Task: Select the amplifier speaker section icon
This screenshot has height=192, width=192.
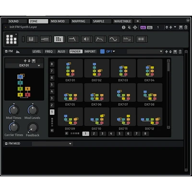Action: coord(87,39)
